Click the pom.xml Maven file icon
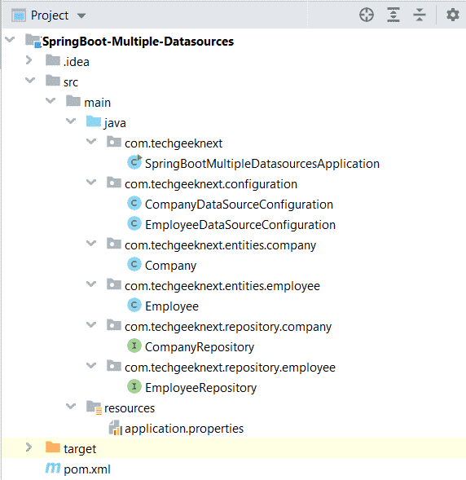466x480 pixels. [x=53, y=468]
